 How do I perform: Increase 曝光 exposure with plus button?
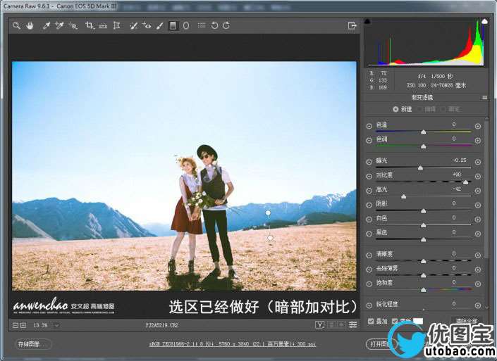pyautogui.click(x=477, y=162)
